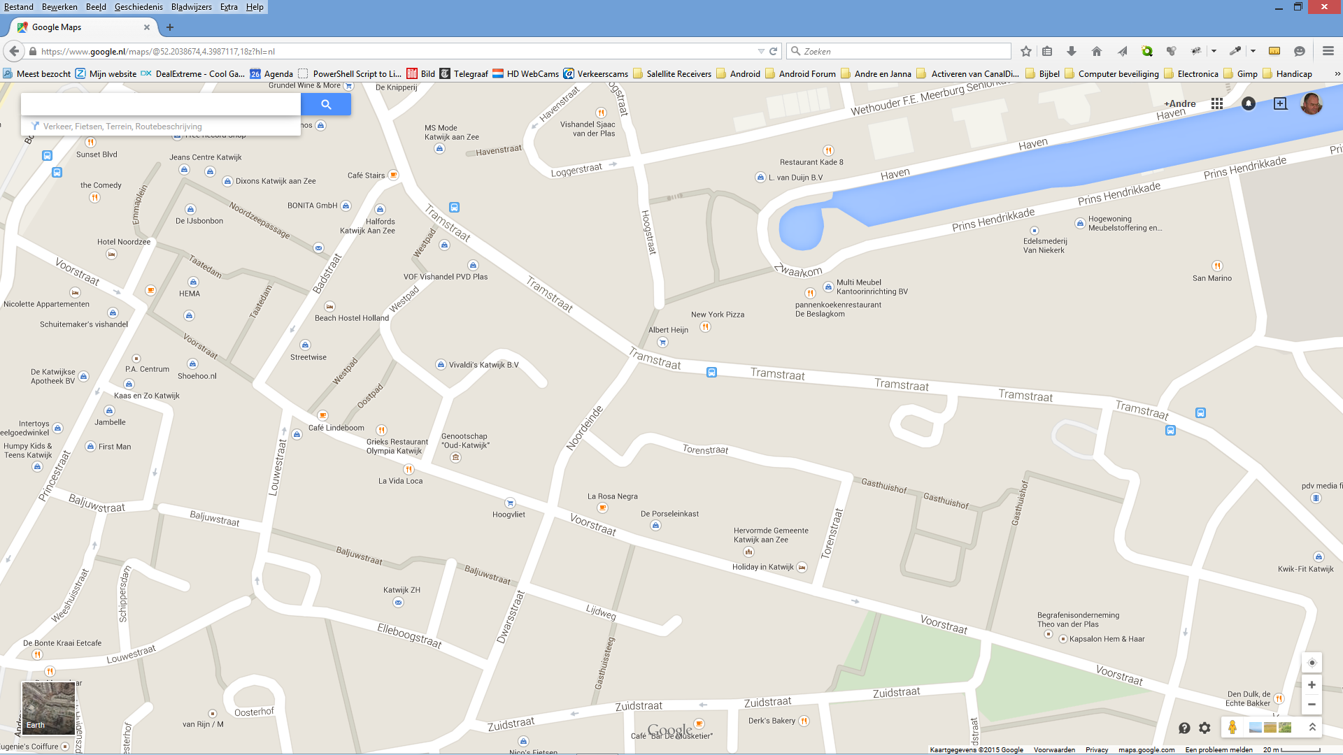This screenshot has height=755, width=1343.
Task: Open the Google apps grid
Action: (x=1217, y=103)
